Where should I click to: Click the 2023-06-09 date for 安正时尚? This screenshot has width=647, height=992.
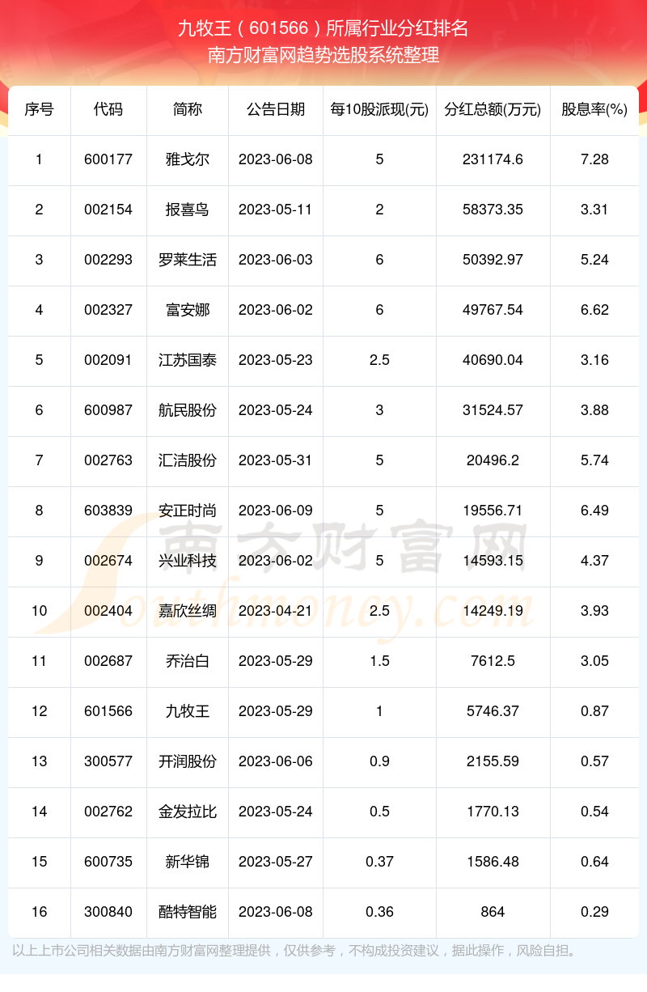(276, 511)
